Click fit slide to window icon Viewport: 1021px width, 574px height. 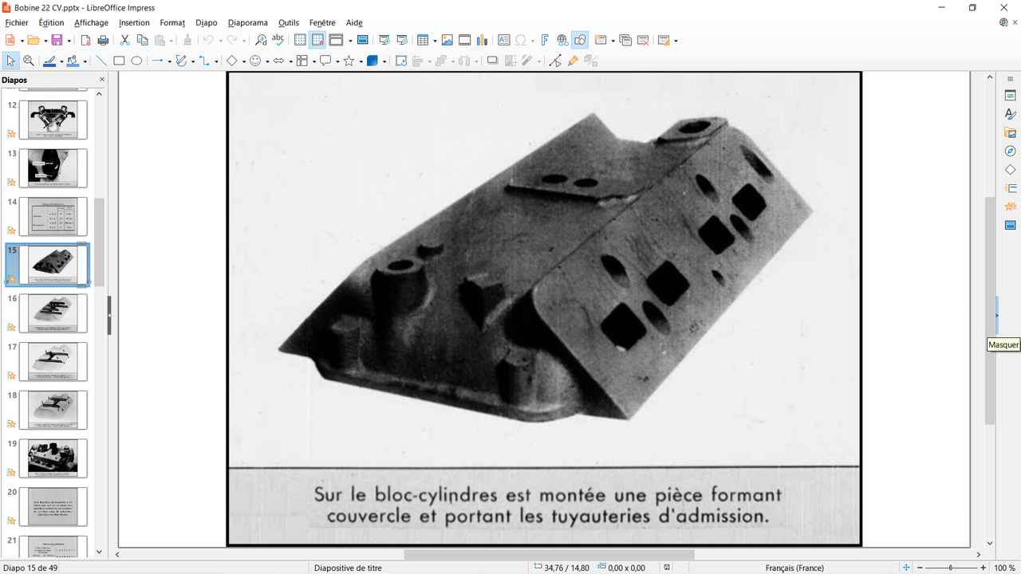coord(906,568)
